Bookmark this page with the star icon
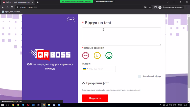This screenshot has height=107, width=190. click(150, 7)
